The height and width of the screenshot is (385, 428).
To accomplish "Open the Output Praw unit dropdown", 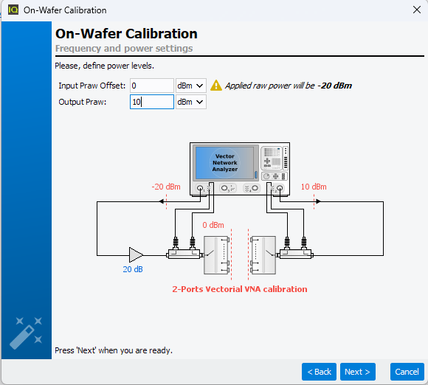I will (x=191, y=102).
